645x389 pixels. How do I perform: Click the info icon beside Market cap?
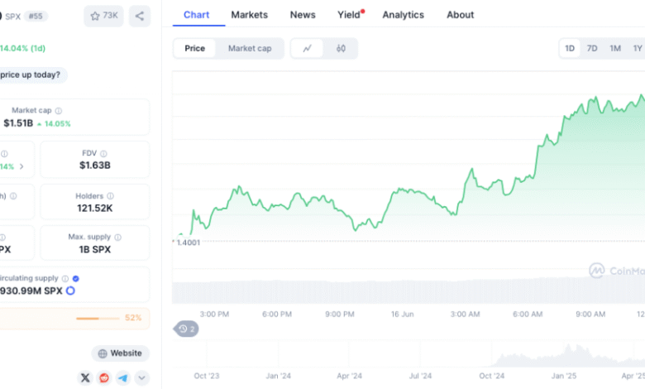coord(58,111)
